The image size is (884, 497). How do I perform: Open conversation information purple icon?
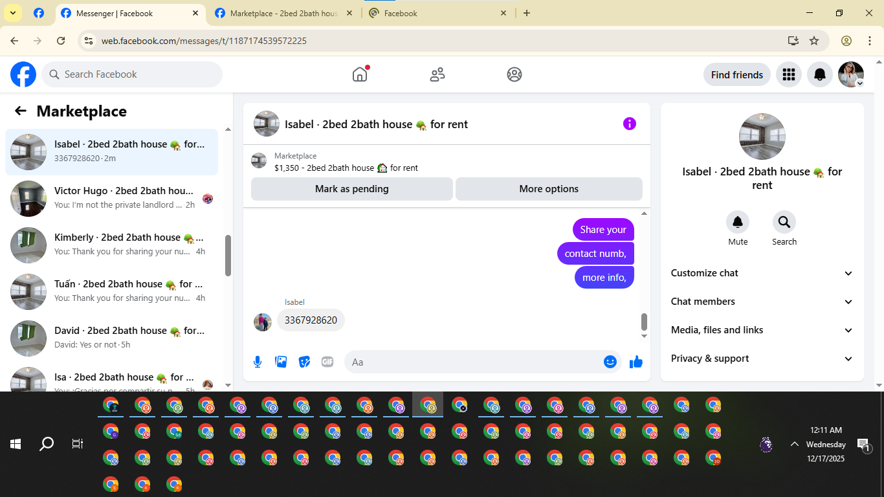click(x=630, y=124)
